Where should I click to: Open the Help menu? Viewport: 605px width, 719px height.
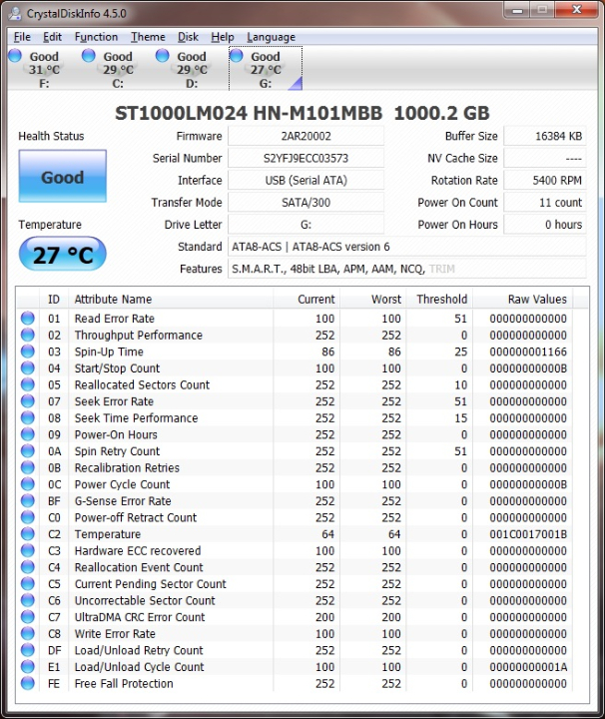(x=223, y=37)
